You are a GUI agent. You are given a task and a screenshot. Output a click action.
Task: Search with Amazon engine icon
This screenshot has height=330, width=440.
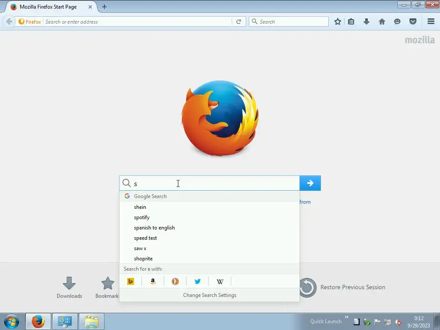[153, 281]
